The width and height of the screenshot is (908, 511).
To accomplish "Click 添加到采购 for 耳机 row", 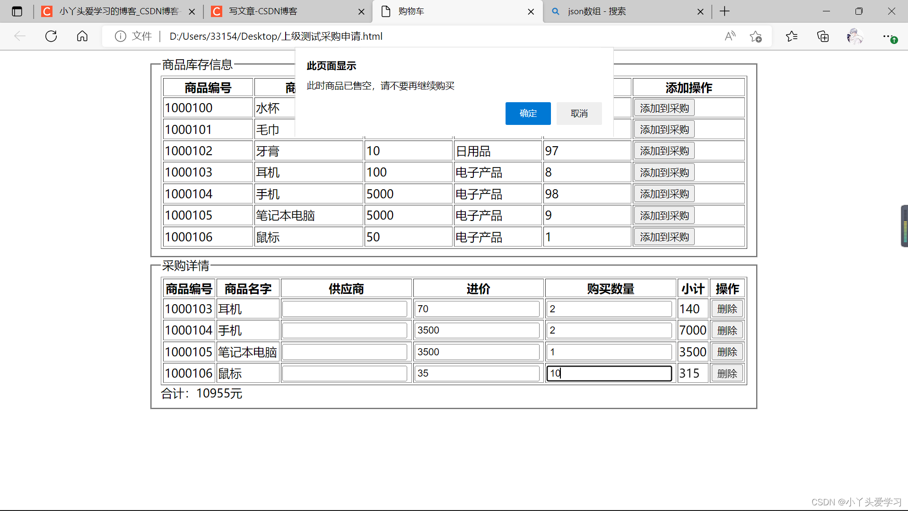I will (x=664, y=173).
